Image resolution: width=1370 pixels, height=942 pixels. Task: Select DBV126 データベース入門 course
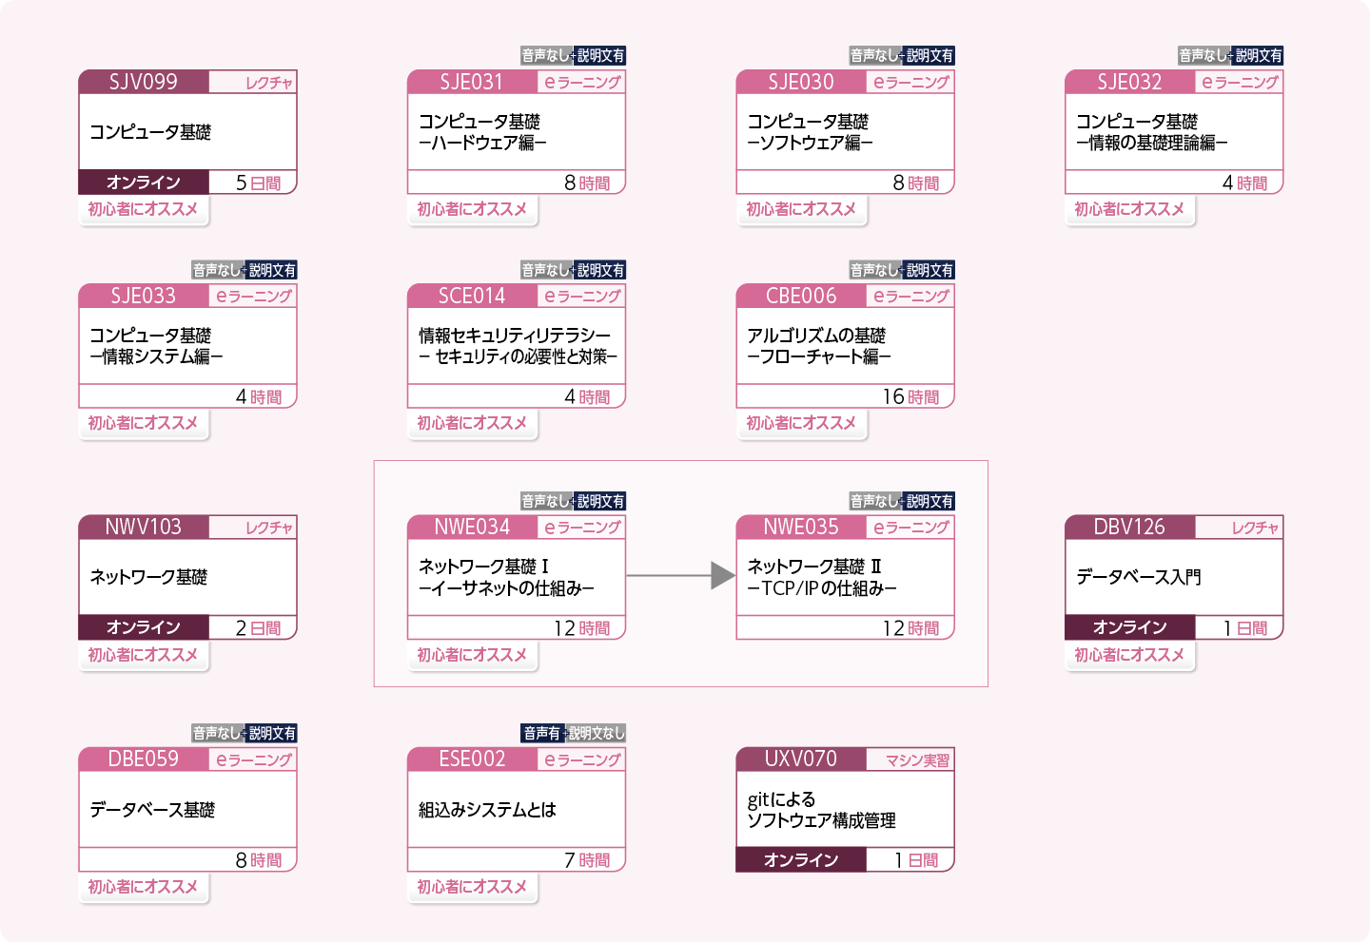pos(1174,577)
